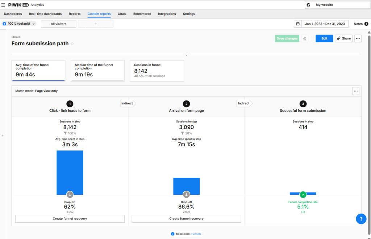Open funnel chart three-dot menu
The height and width of the screenshot is (239, 371).
pyautogui.click(x=356, y=91)
